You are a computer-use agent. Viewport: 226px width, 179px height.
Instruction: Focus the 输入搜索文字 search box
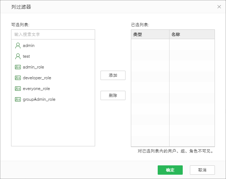53,34
